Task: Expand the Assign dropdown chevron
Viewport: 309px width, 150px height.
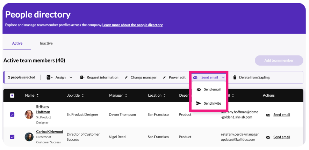Action: click(x=71, y=77)
